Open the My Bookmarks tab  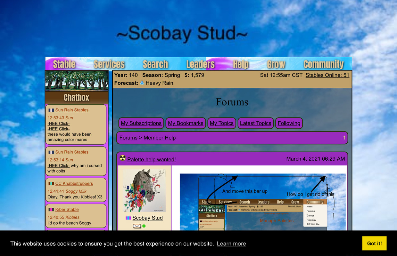[186, 123]
